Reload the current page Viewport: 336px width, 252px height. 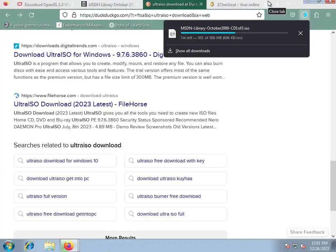coord(31,15)
